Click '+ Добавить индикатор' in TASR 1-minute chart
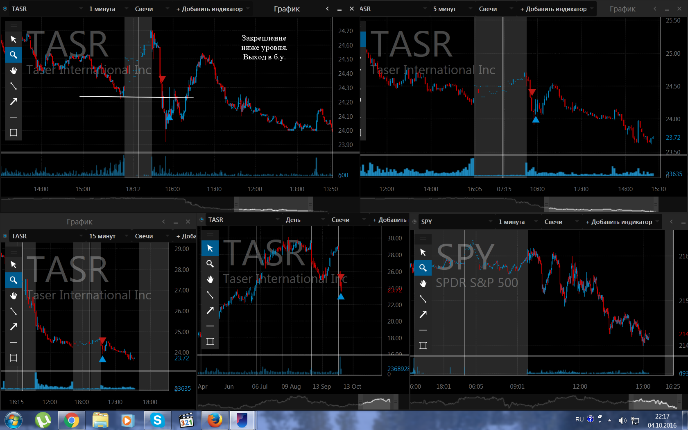This screenshot has width=688, height=430. tap(213, 9)
